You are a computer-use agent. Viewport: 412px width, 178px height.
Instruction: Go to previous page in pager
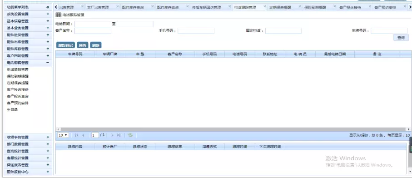(83, 135)
